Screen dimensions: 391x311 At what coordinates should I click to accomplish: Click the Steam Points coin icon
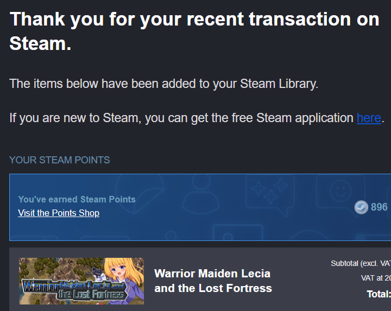361,207
